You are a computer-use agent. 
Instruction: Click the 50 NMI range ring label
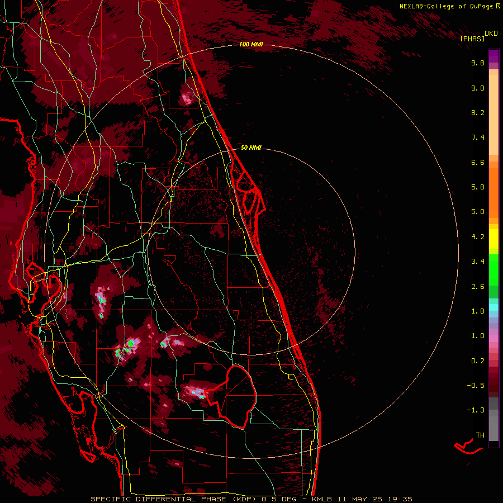click(x=251, y=148)
